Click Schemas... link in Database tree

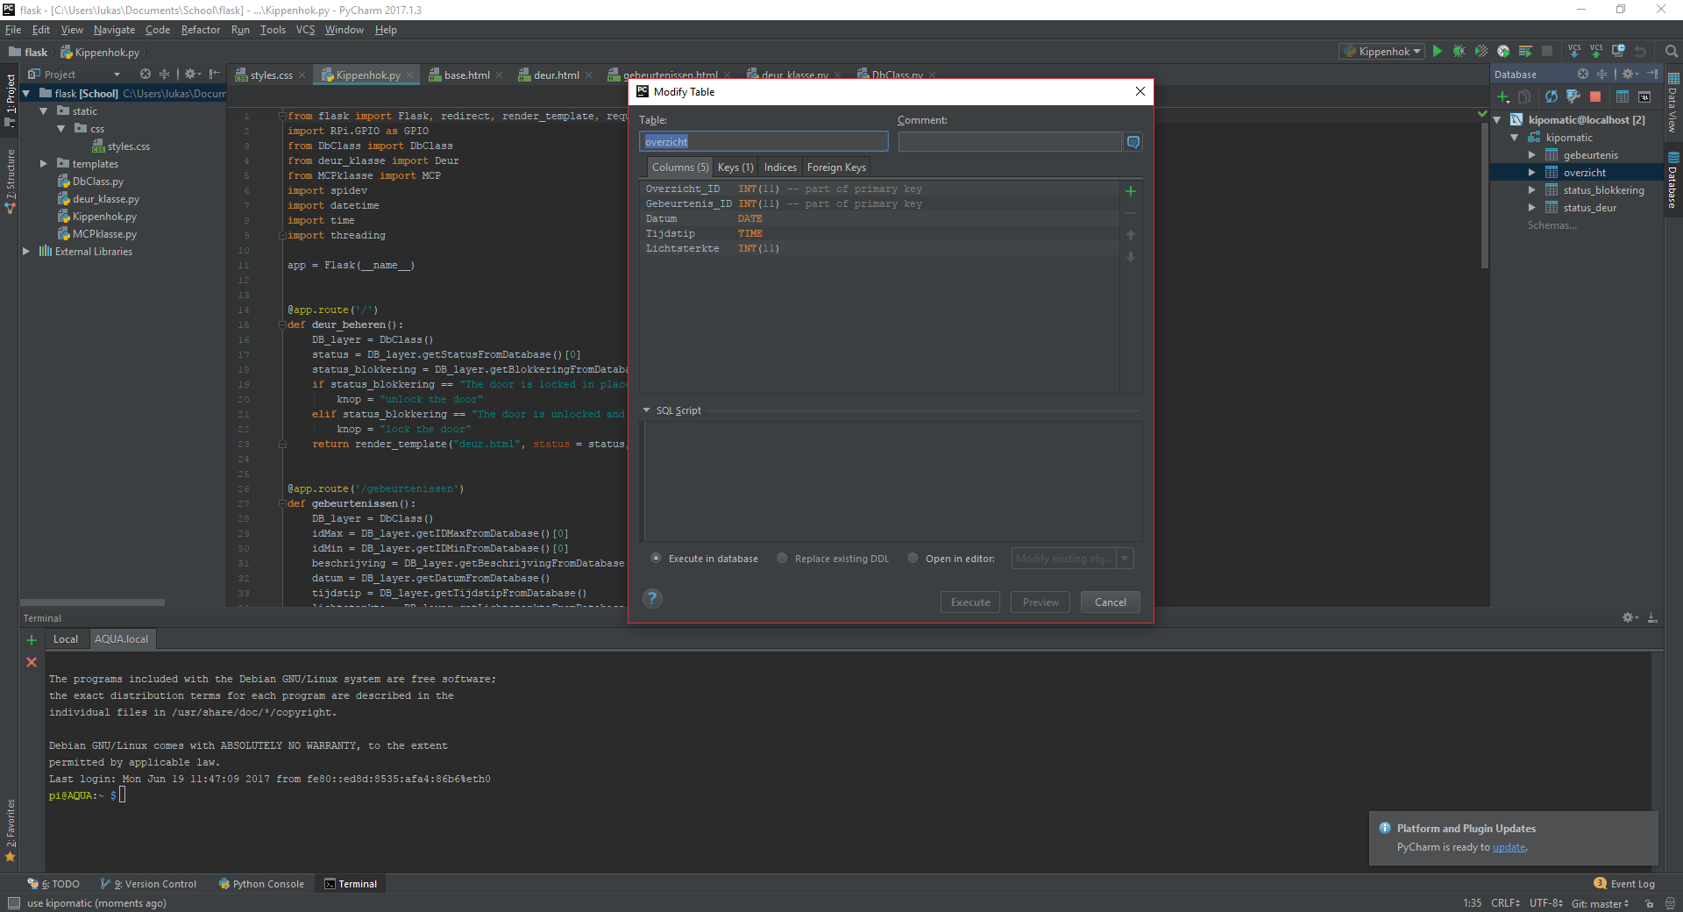1552,225
